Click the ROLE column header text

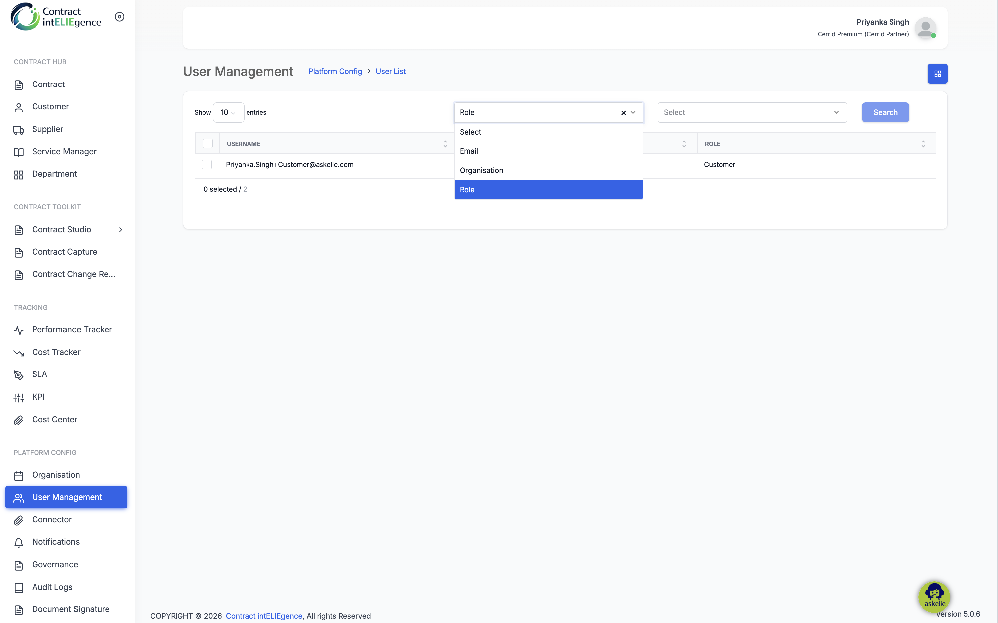[712, 144]
